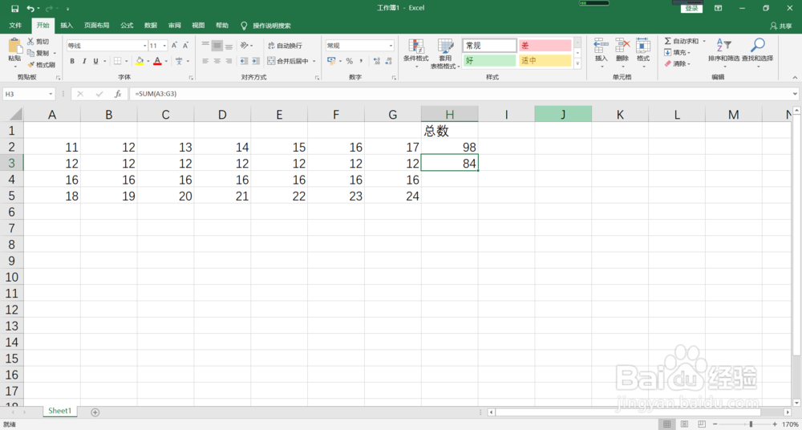Click the Copy (复制) icon
802x430 pixels.
click(x=30, y=53)
